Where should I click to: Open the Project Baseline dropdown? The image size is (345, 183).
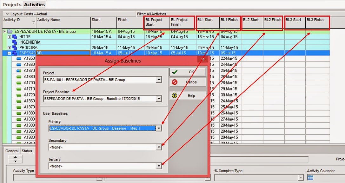(x=159, y=98)
